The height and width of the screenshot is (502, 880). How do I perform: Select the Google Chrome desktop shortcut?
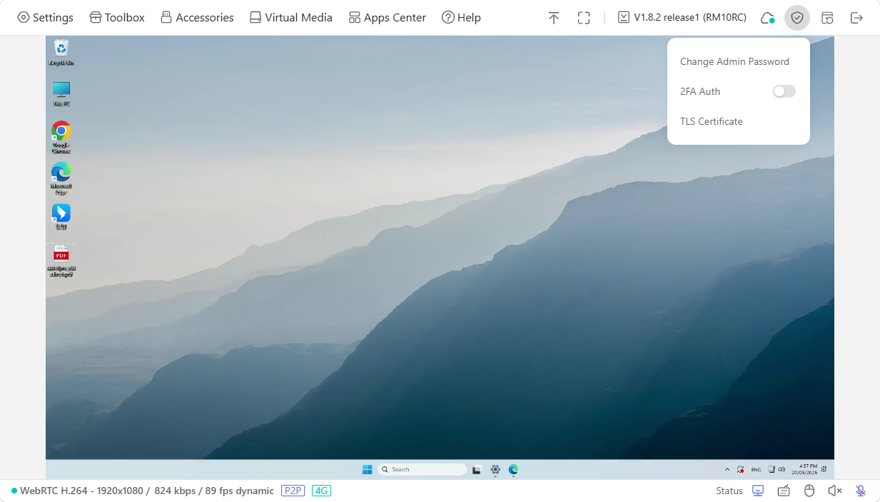coord(61,137)
